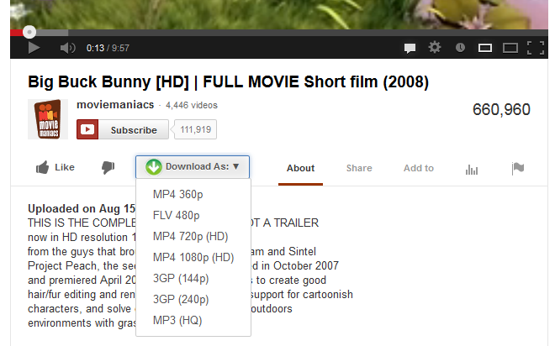This screenshot has width=555, height=346.
Task: Open the moviemaniacs channel name link
Action: 115,105
